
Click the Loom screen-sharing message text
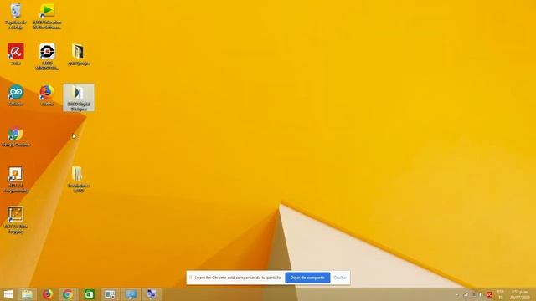tap(238, 278)
